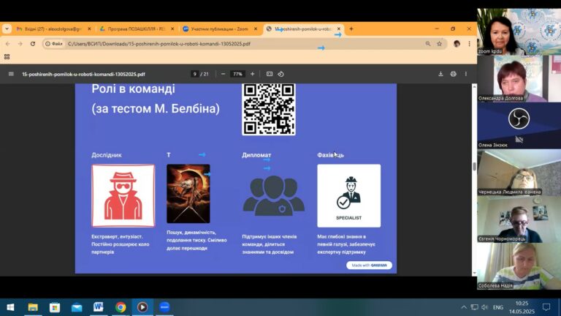Show hidden system tray icons
Image resolution: width=561 pixels, height=316 pixels.
pyautogui.click(x=463, y=307)
